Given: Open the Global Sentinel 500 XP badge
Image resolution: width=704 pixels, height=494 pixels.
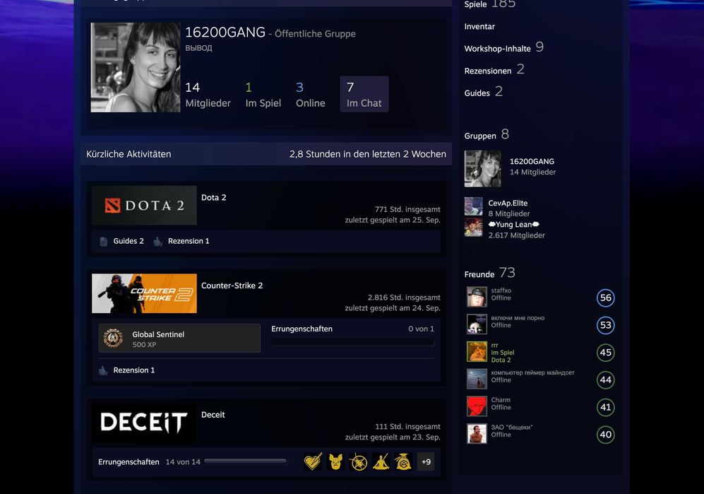Looking at the screenshot, I should 179,338.
